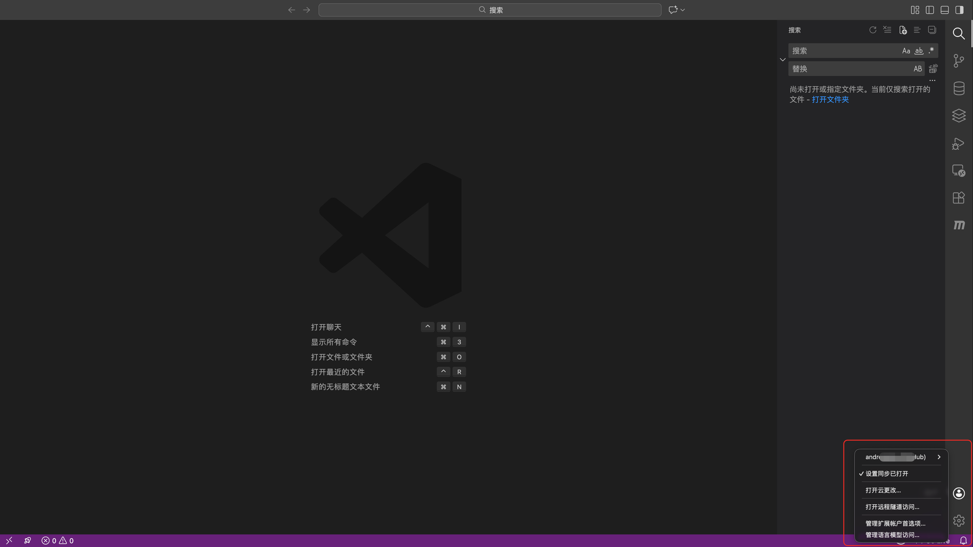Open the Run and Debug view
Viewport: 973px width, 547px height.
[x=958, y=143]
